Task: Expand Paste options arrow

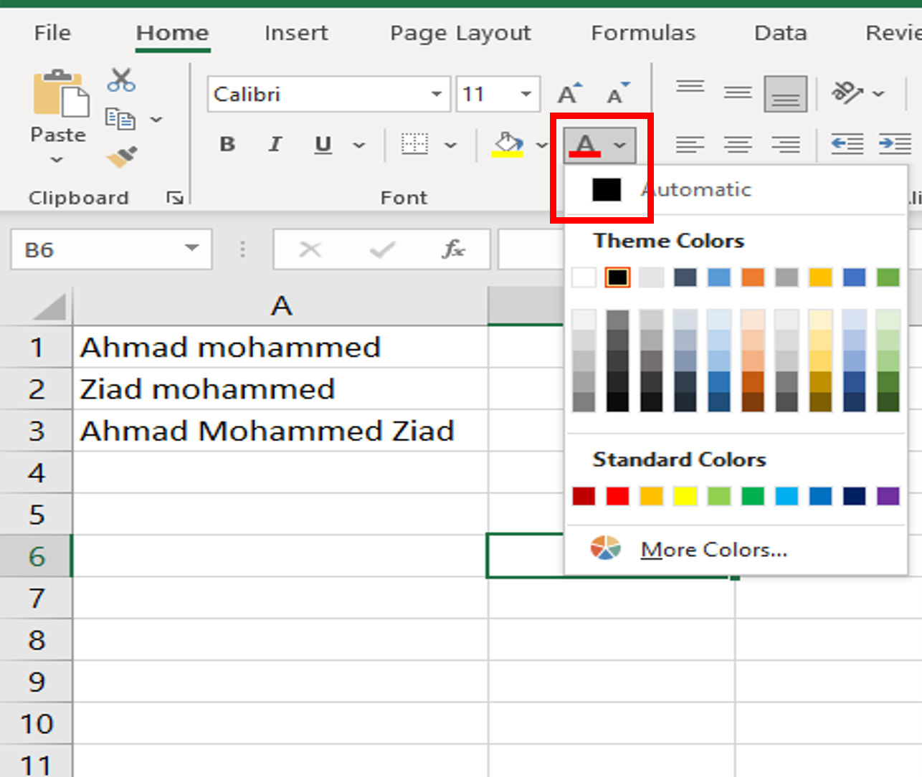Action: (x=57, y=160)
